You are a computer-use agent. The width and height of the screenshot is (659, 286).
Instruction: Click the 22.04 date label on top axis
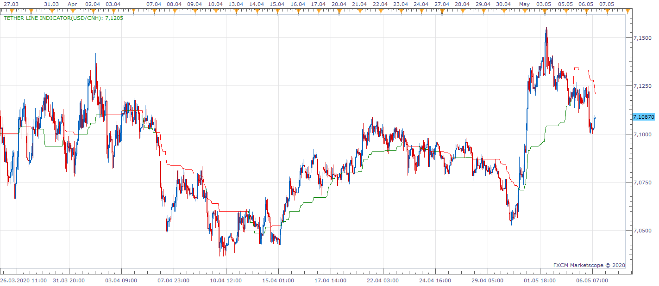[380, 4]
